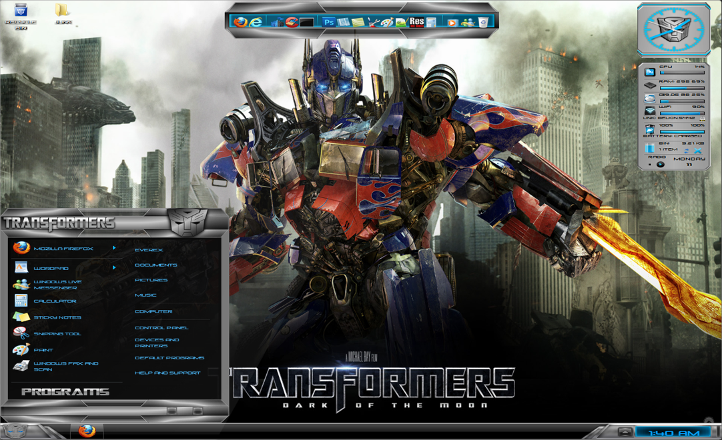The width and height of the screenshot is (722, 440).
Task: Click the battery icon in gadget
Action: (650, 129)
